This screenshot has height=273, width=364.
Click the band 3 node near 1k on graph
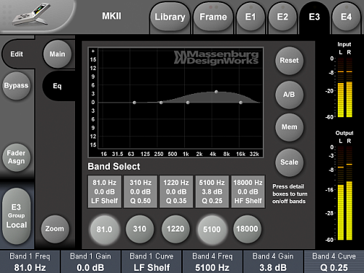188,103
